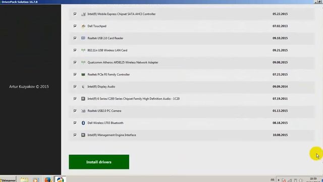Click the Dell Touchpad device icon

pyautogui.click(x=83, y=26)
